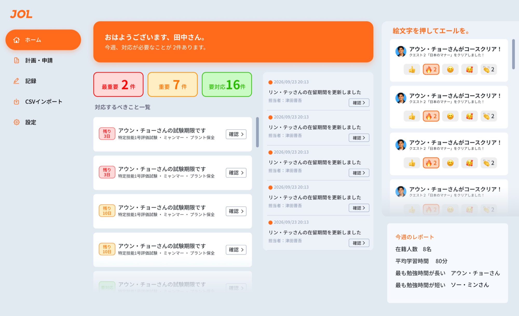Image resolution: width=519 pixels, height=316 pixels.
Task: Select CSVインポート in sidebar
Action: 44,102
